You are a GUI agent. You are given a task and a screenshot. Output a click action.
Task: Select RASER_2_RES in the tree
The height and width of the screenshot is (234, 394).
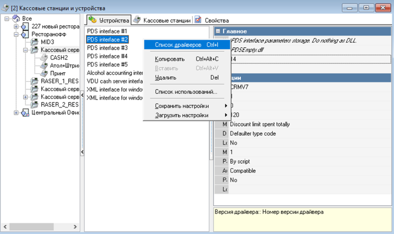point(60,105)
